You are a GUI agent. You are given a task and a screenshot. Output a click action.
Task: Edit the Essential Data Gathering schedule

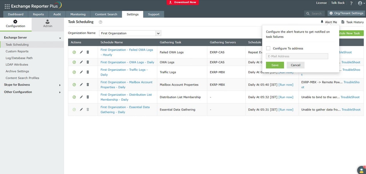point(81,109)
